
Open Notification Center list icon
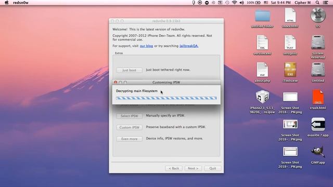(x=325, y=3)
